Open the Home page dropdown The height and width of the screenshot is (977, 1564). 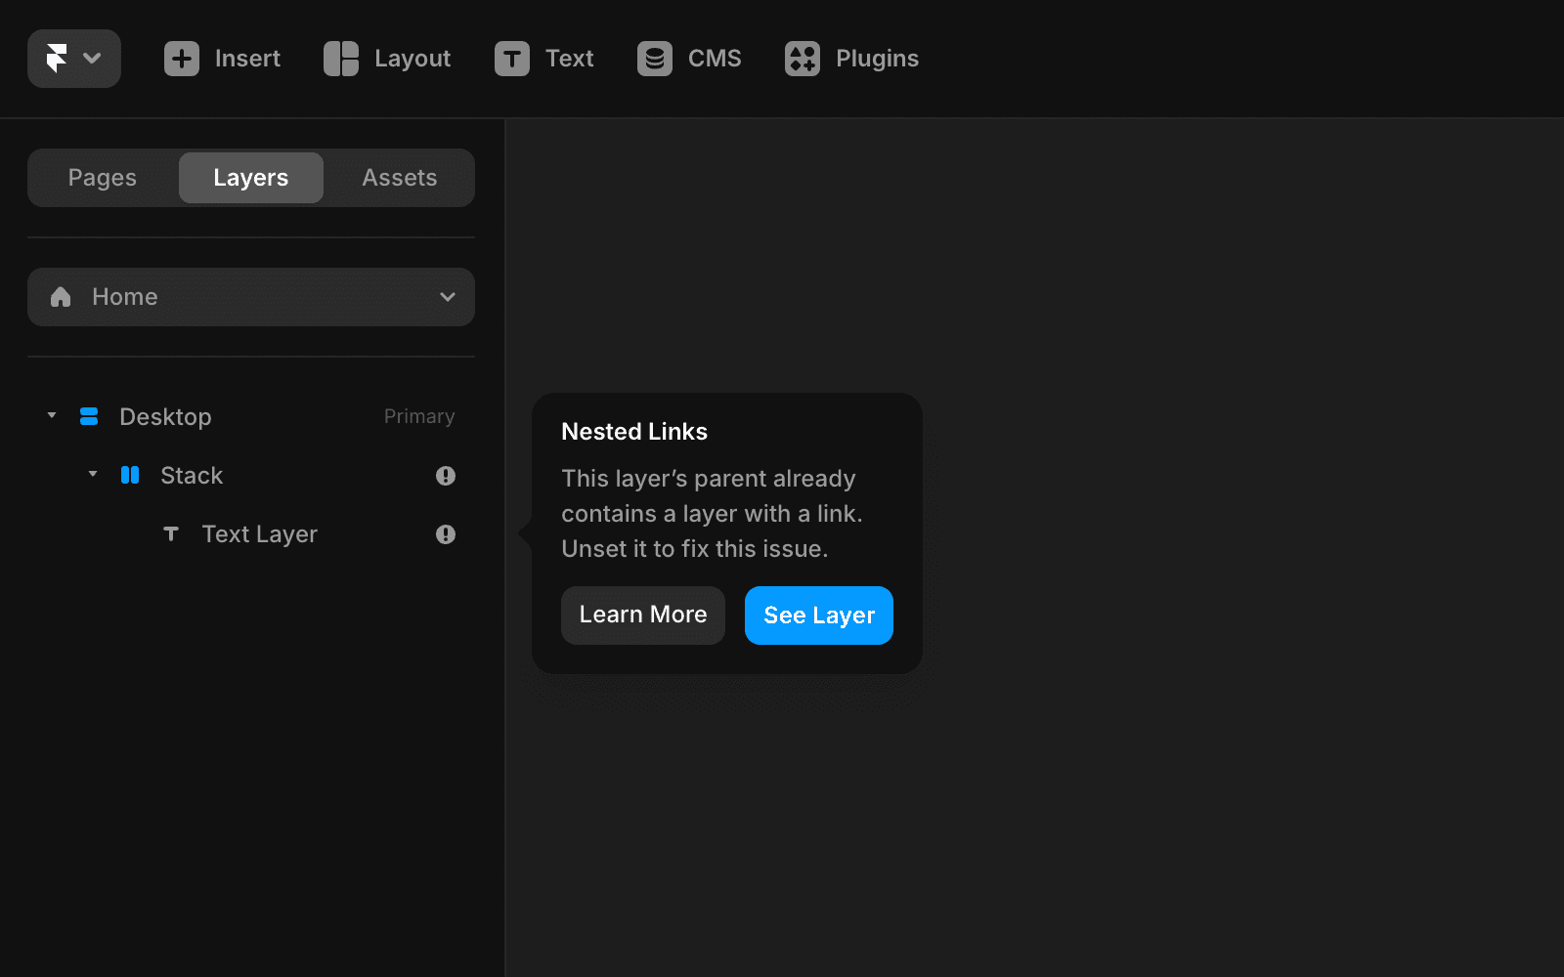[251, 297]
